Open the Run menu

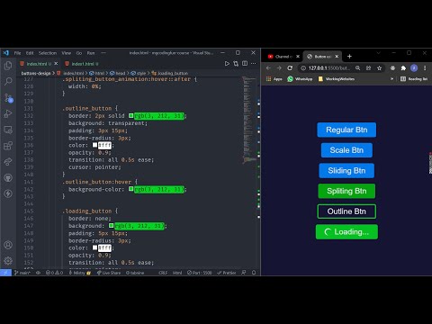pyautogui.click(x=91, y=53)
